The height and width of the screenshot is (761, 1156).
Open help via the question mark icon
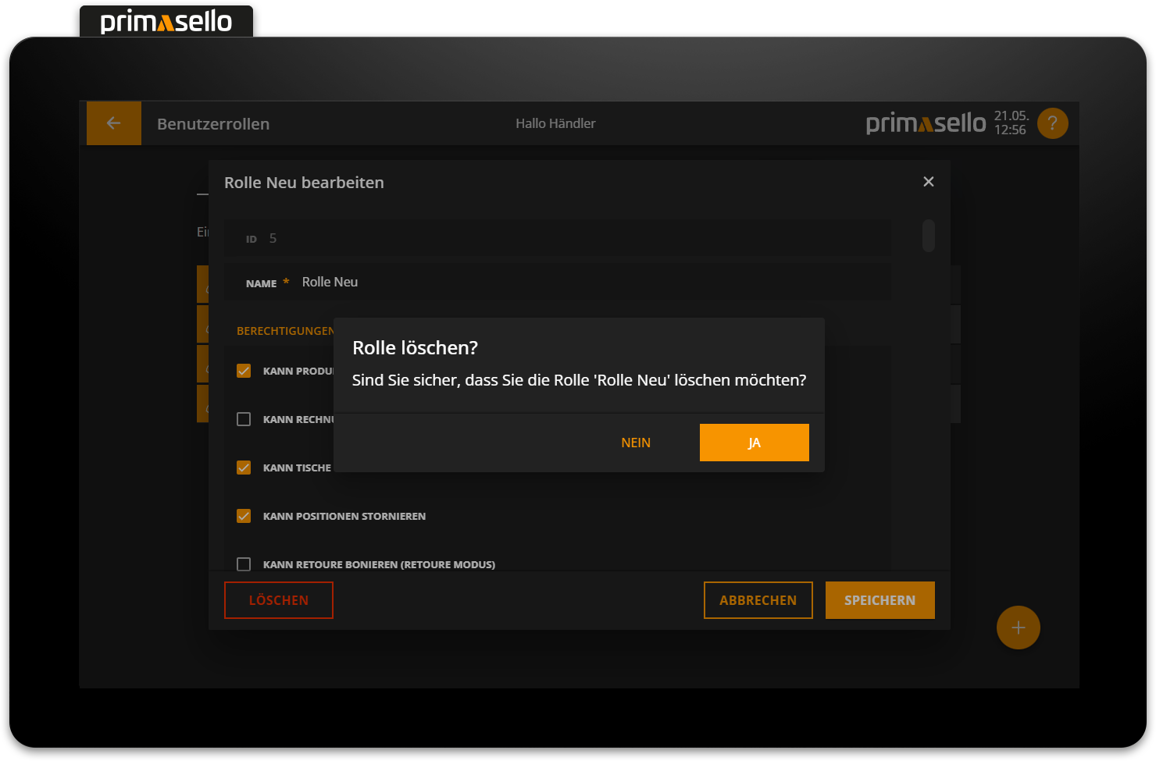(1052, 123)
